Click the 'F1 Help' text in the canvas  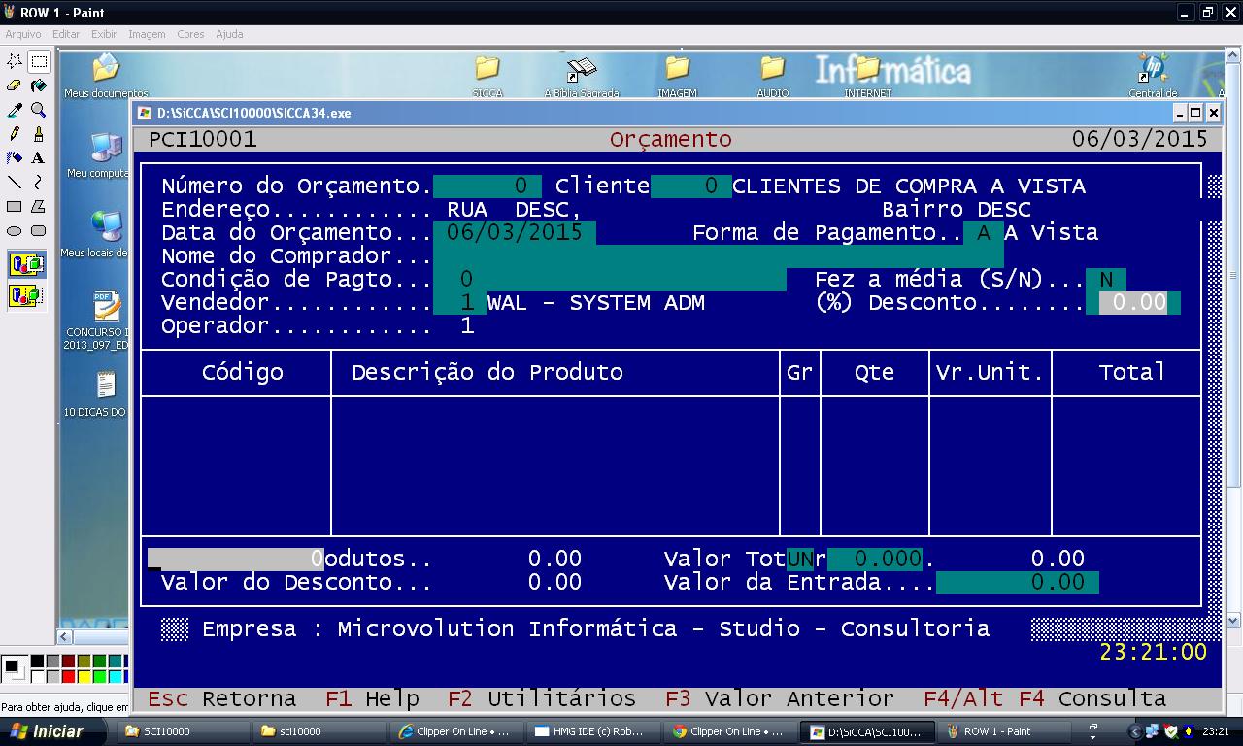373,699
